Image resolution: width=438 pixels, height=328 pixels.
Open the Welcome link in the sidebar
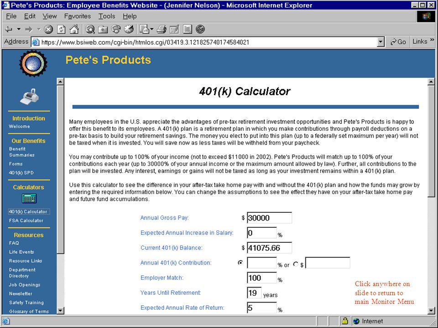point(19,126)
